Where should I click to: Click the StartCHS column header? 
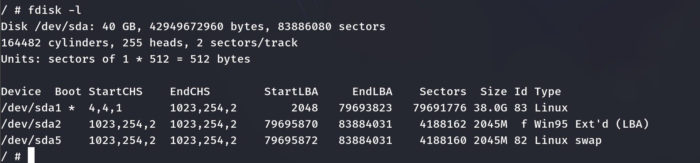115,92
